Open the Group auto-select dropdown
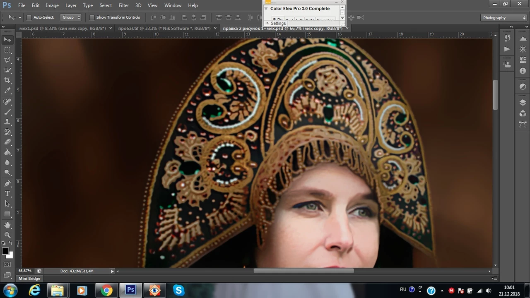Viewport: 530px width, 298px height. (71, 17)
